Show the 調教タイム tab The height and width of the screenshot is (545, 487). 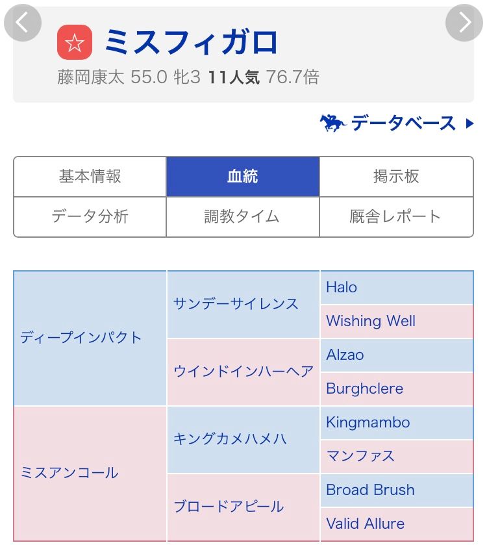tap(243, 216)
